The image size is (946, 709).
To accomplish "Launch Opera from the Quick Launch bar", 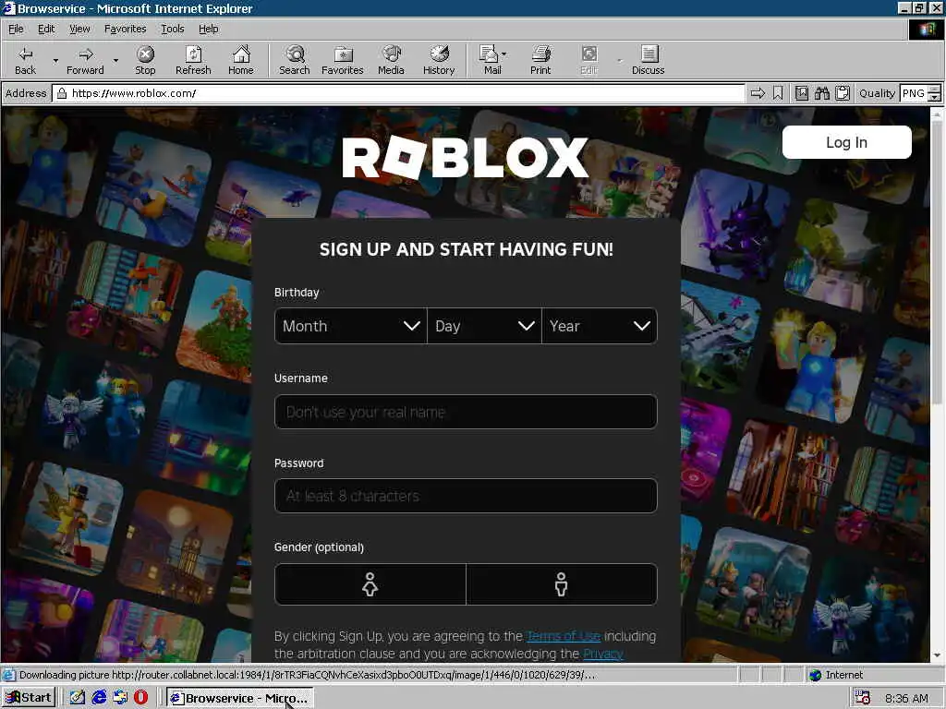I will 140,698.
